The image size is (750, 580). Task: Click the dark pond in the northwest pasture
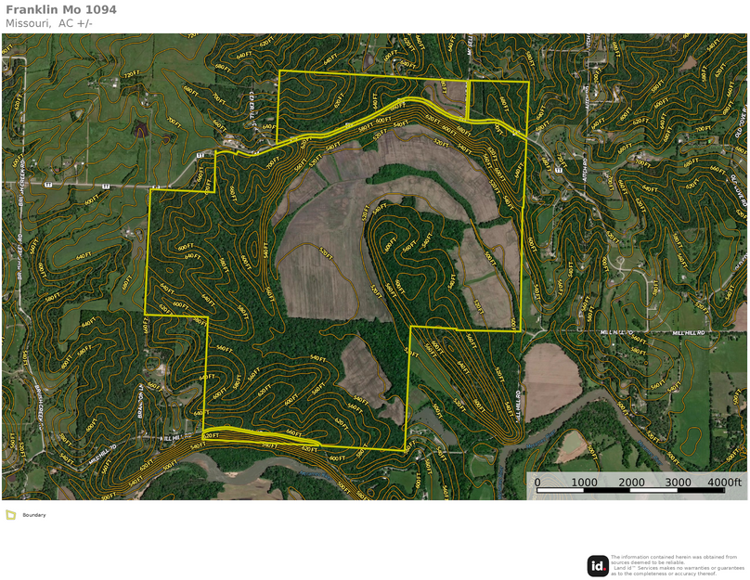pyautogui.click(x=141, y=130)
